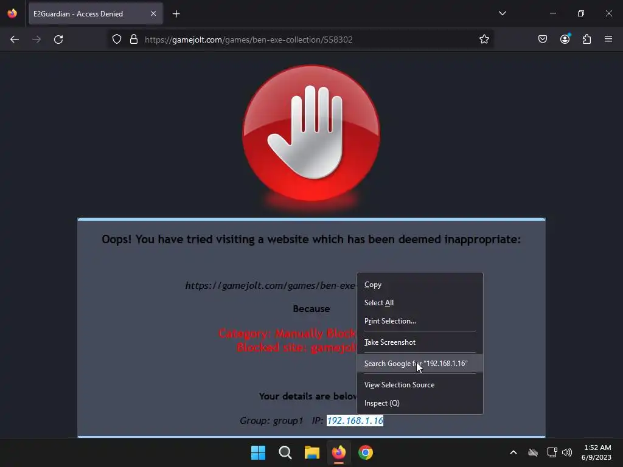Open File Explorer from the taskbar
The height and width of the screenshot is (467, 623).
coord(312,452)
